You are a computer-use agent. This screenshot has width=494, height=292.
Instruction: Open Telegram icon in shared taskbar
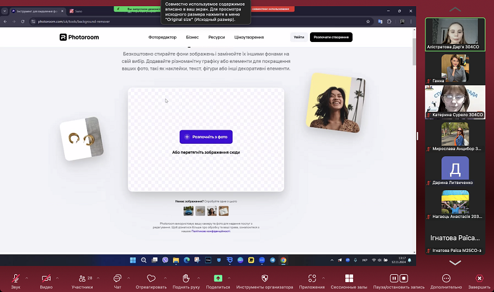272,260
